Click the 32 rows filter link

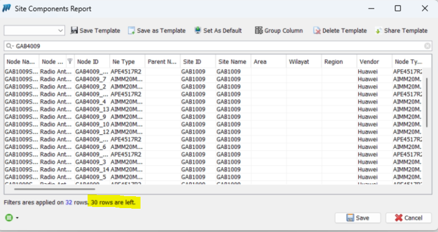coord(69,202)
